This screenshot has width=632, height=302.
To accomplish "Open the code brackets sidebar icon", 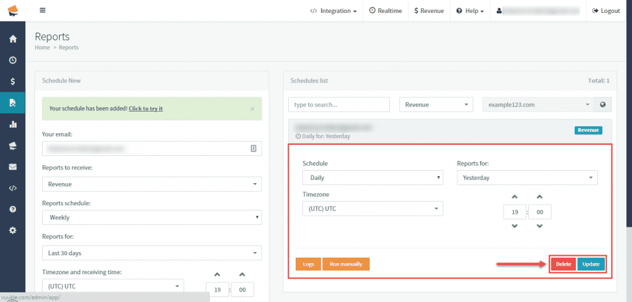I will 12,188.
